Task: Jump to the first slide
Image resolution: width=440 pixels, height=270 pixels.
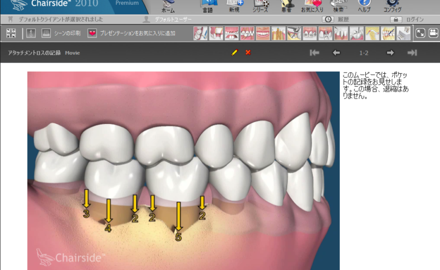Action: (x=314, y=52)
